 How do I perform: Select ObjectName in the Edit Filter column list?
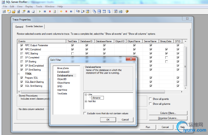click(64, 83)
